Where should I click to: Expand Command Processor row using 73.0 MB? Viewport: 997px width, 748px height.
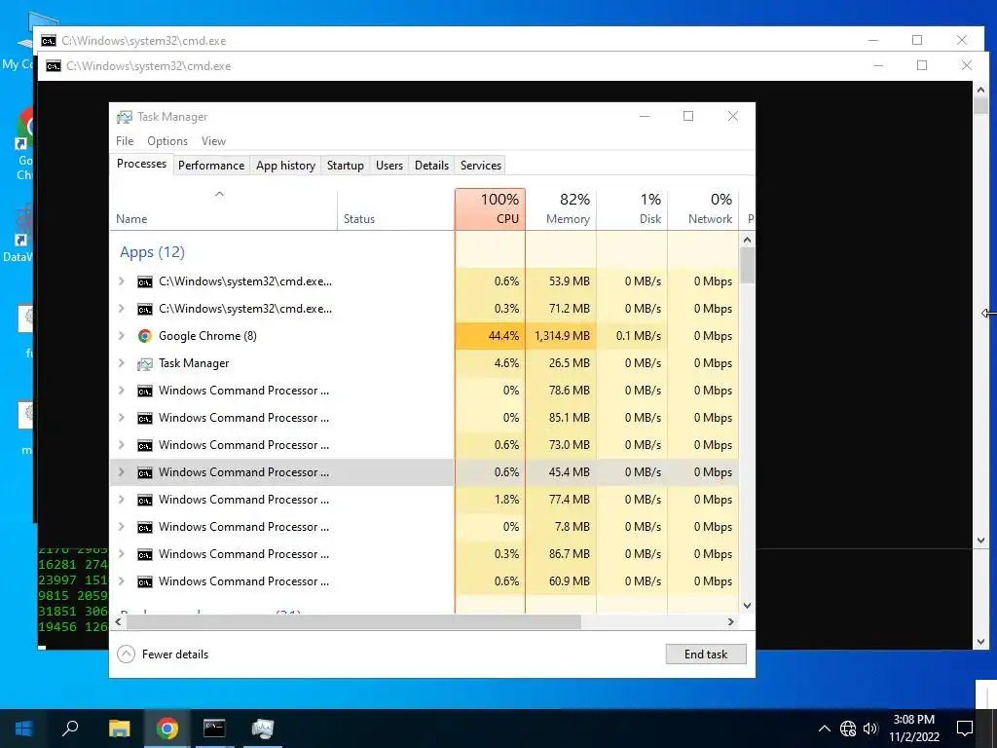tap(122, 445)
